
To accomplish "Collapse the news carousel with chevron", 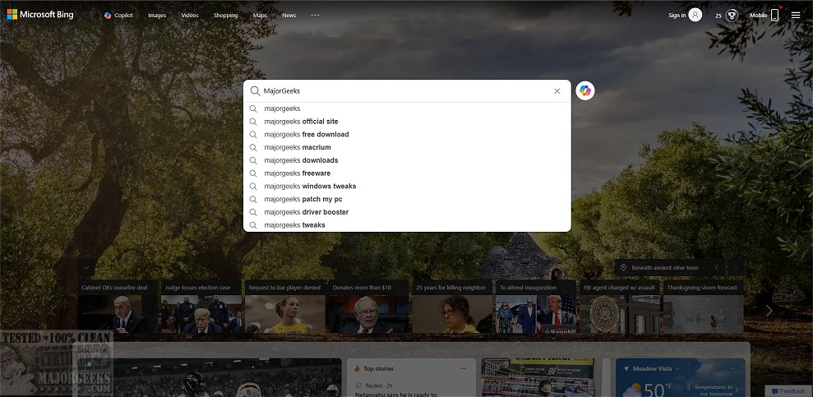I will pos(86,268).
